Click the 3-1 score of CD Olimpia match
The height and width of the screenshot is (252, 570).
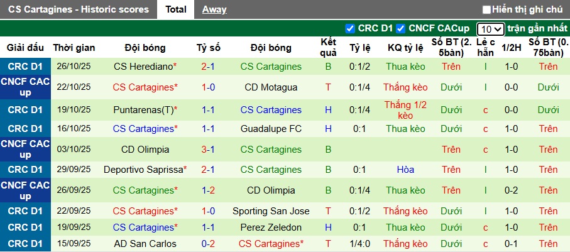(208, 150)
